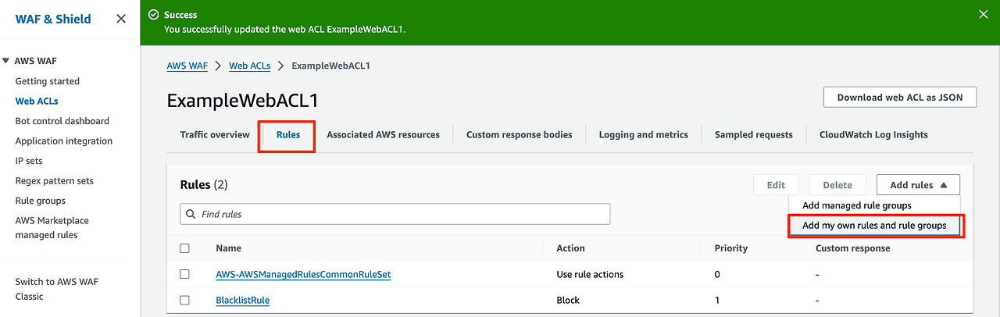This screenshot has height=317, width=1000.
Task: Click the success checkmark icon in banner
Action: (x=153, y=15)
